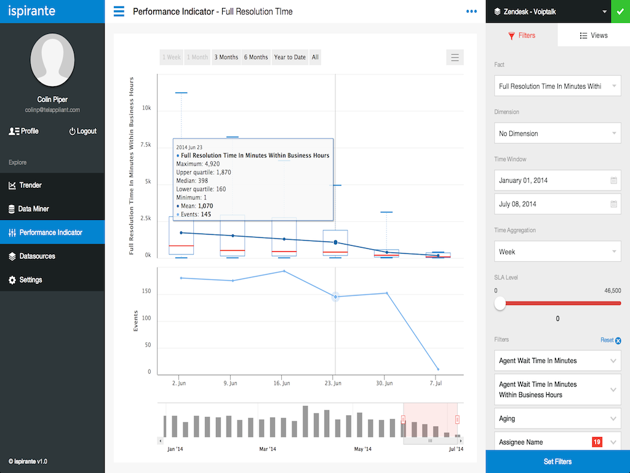The image size is (630, 473).
Task: Click the user avatar picture
Action: pos(52,60)
